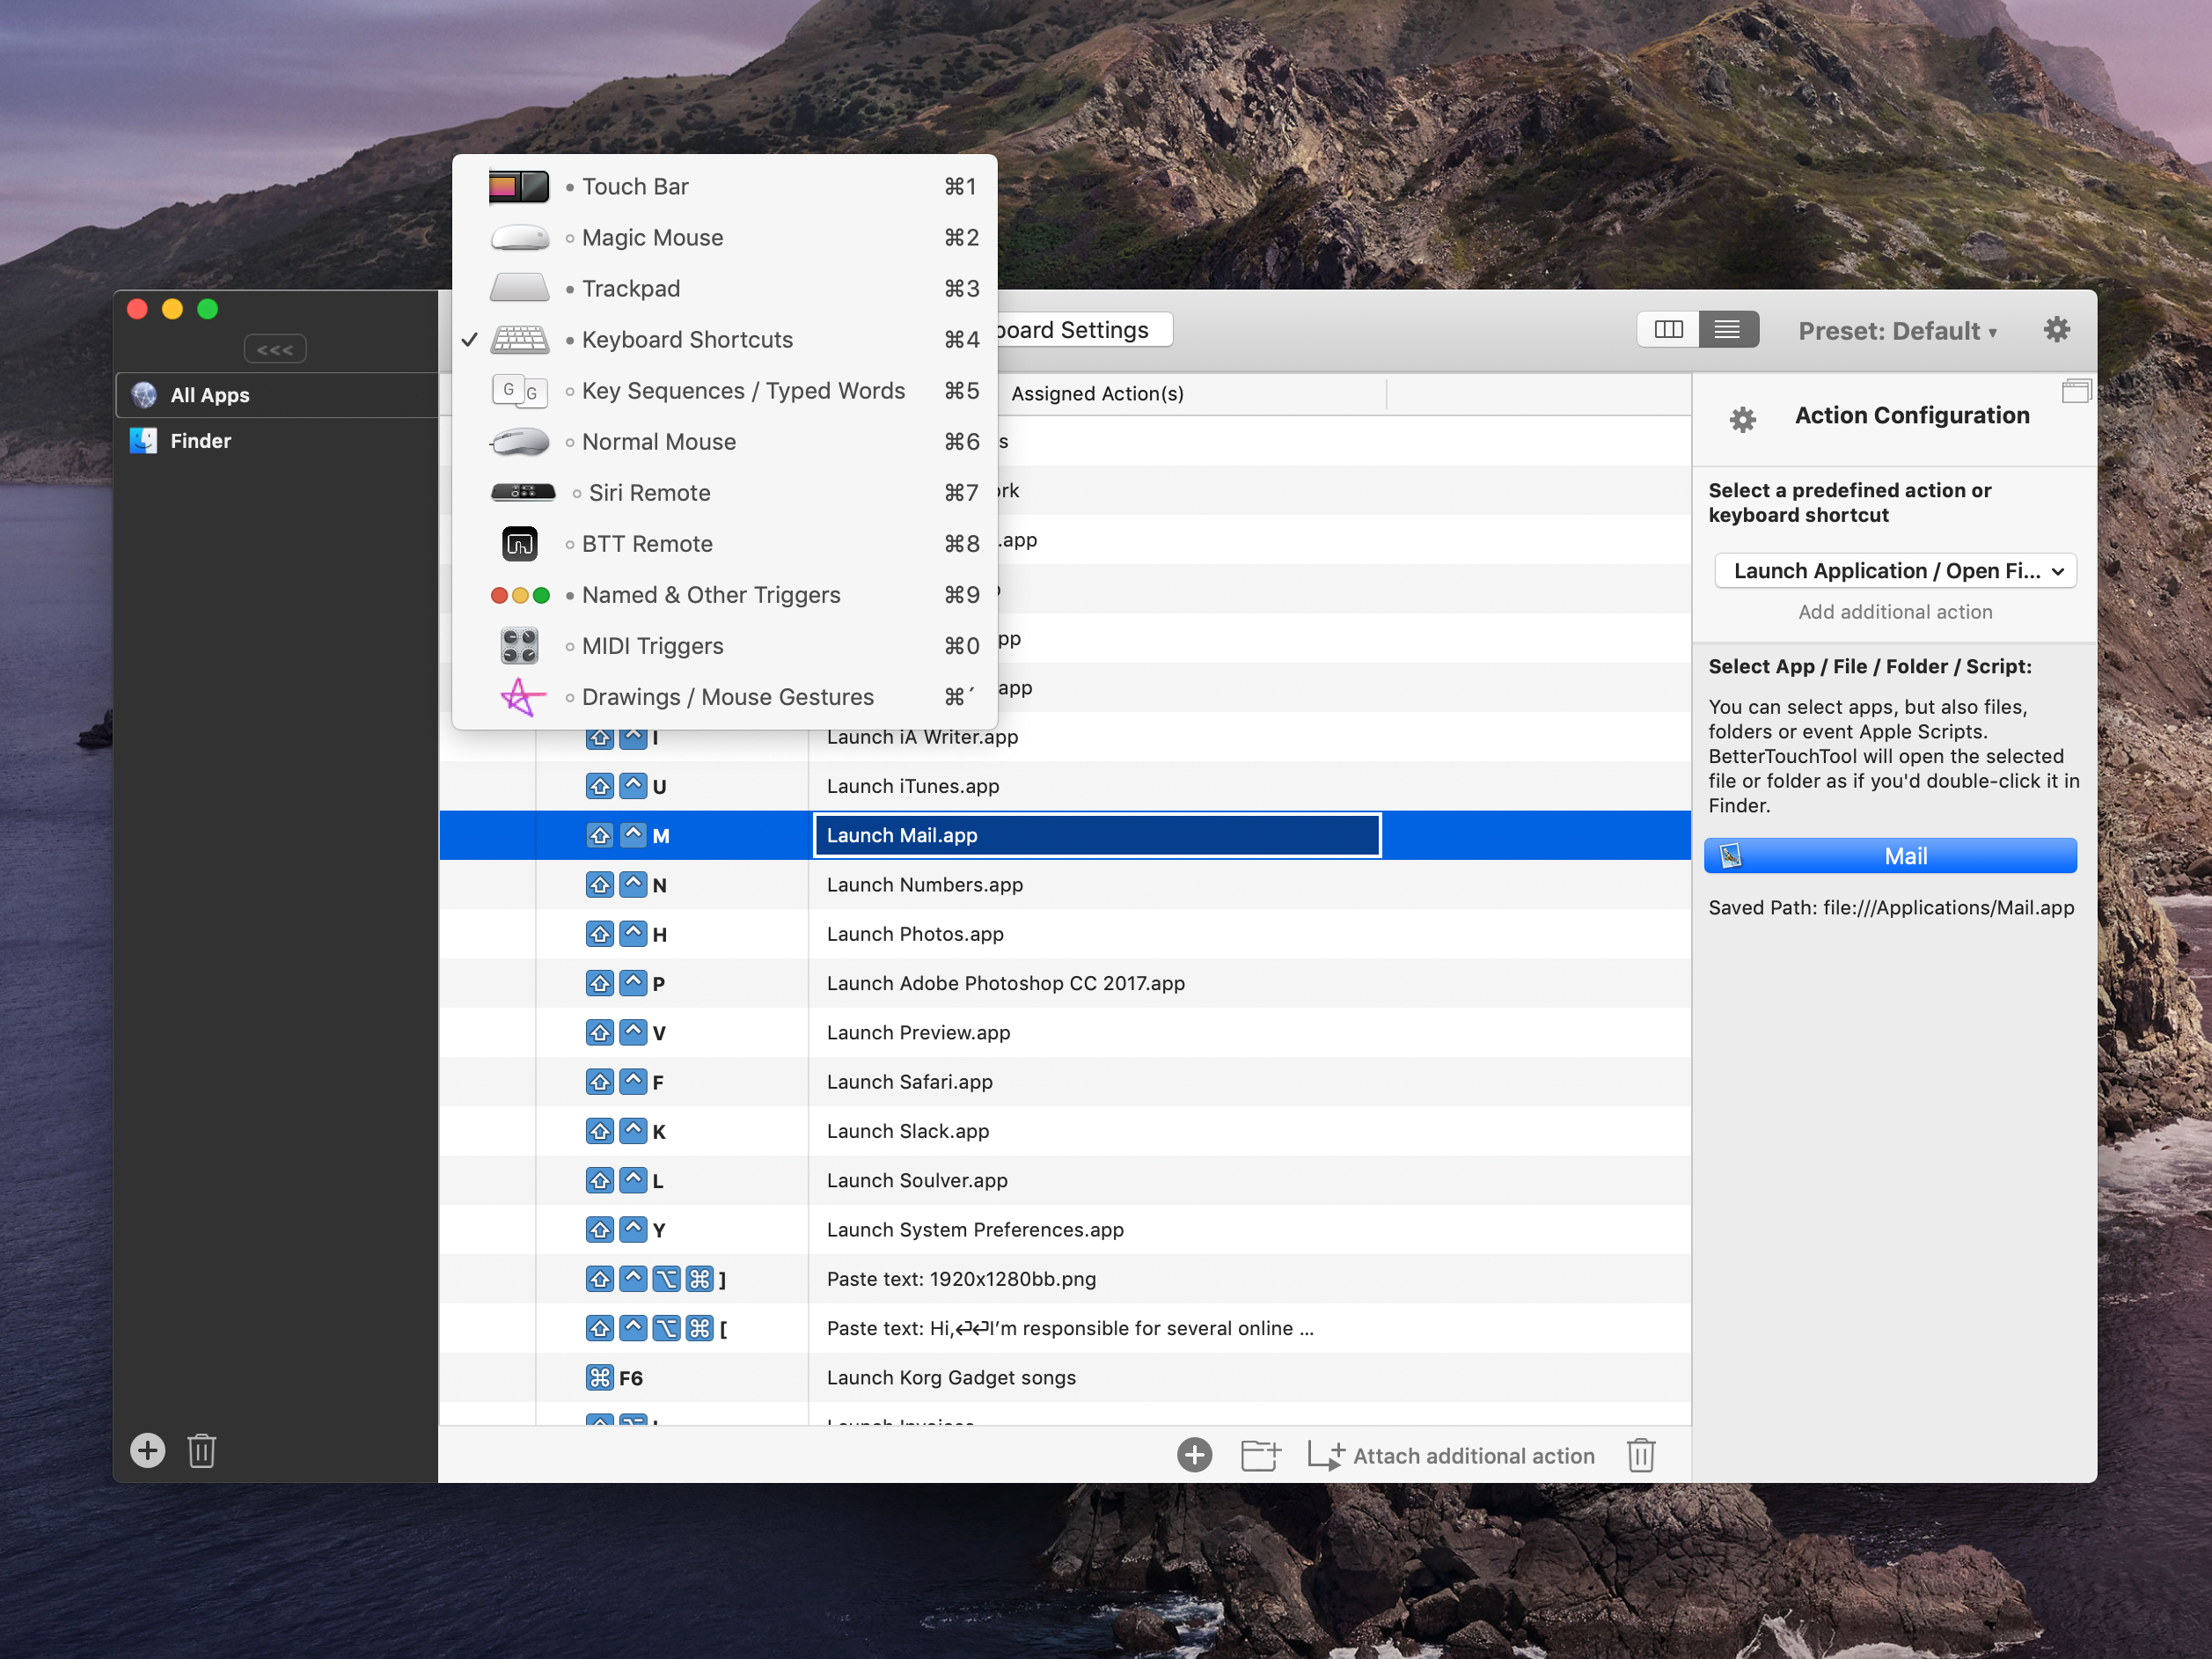Select All Apps in the sidebar

pyautogui.click(x=277, y=395)
